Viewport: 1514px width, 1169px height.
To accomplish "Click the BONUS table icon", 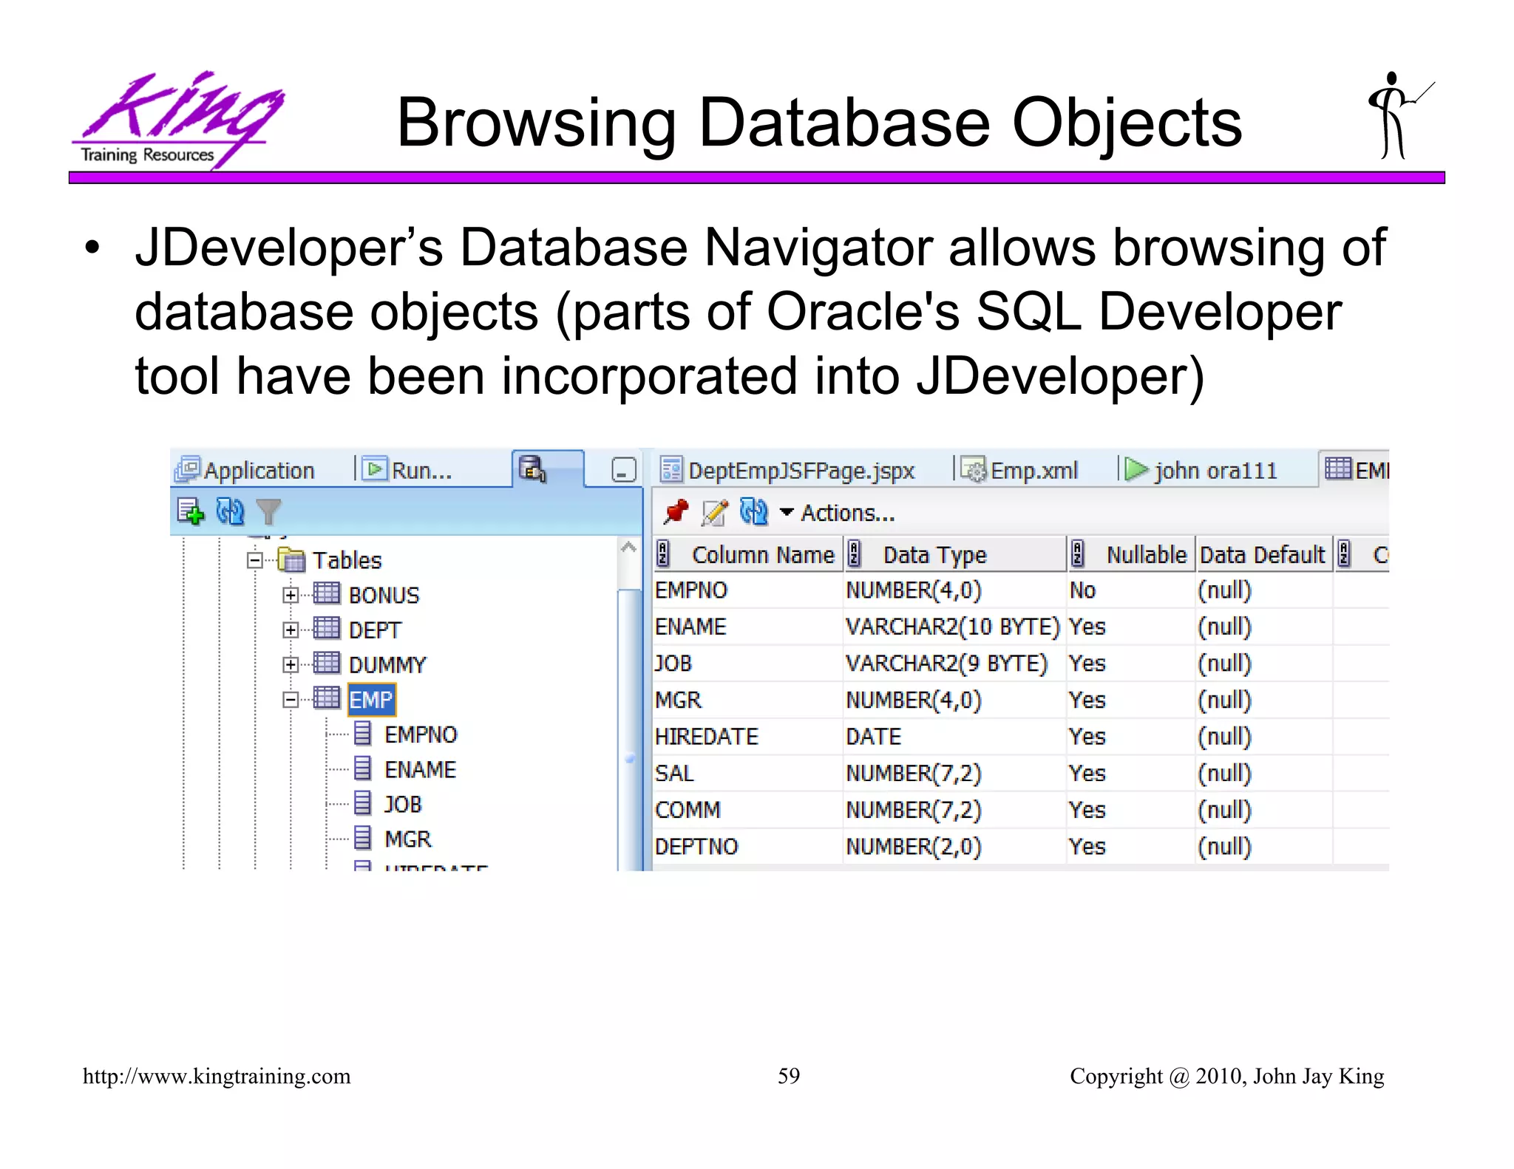I will [x=327, y=593].
